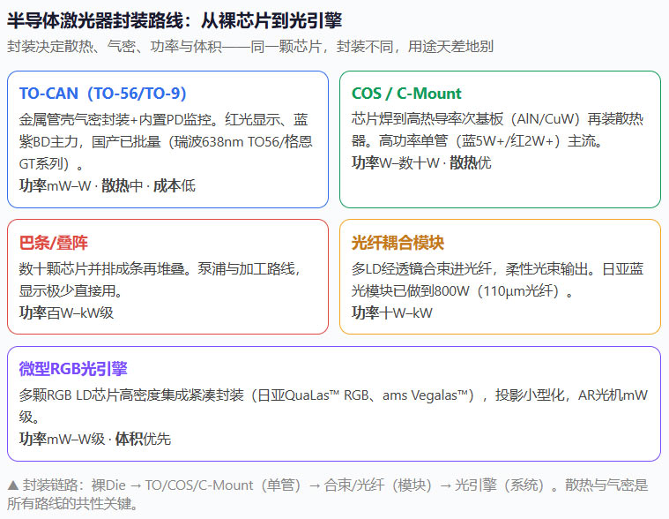Click the 功率十W–kW spec line

392,312
